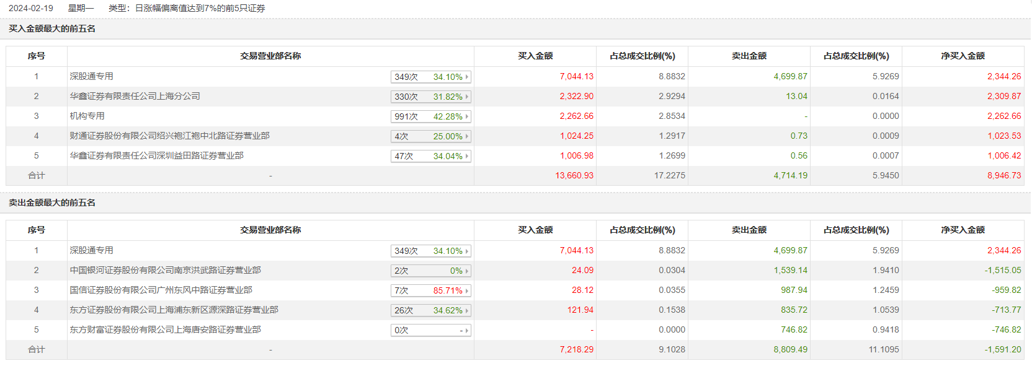Click 东方财富证券上海唐安路证券营业部 link

click(x=165, y=329)
